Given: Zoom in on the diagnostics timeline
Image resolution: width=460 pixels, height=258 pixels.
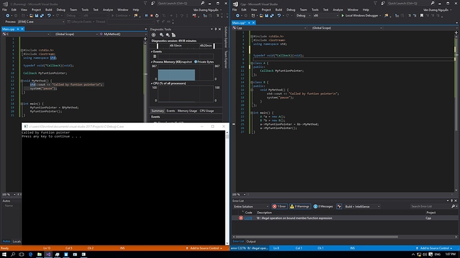Looking at the screenshot, I should coord(161,35).
